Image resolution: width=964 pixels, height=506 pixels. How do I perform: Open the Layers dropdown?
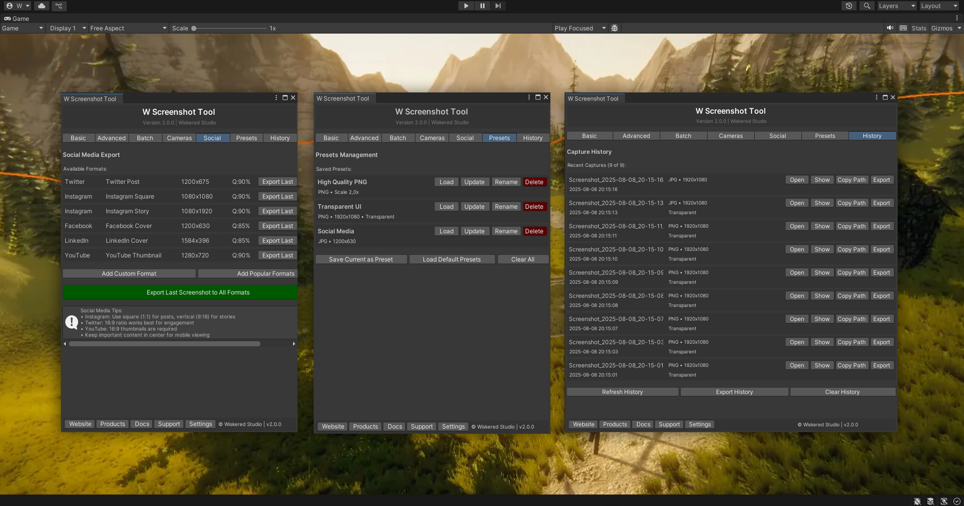click(x=896, y=6)
